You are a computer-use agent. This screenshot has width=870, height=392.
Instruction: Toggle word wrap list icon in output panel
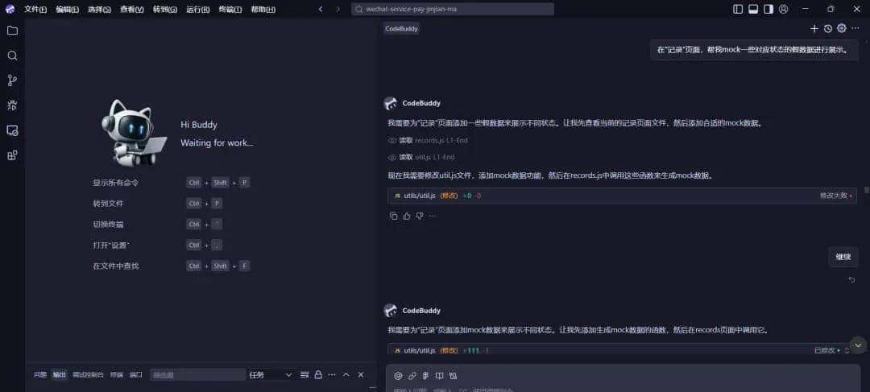click(x=304, y=375)
